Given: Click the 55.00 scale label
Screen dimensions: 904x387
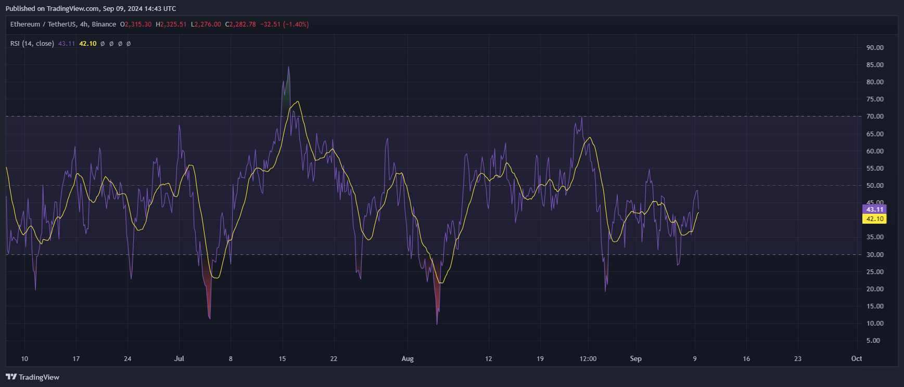Looking at the screenshot, I should [875, 169].
